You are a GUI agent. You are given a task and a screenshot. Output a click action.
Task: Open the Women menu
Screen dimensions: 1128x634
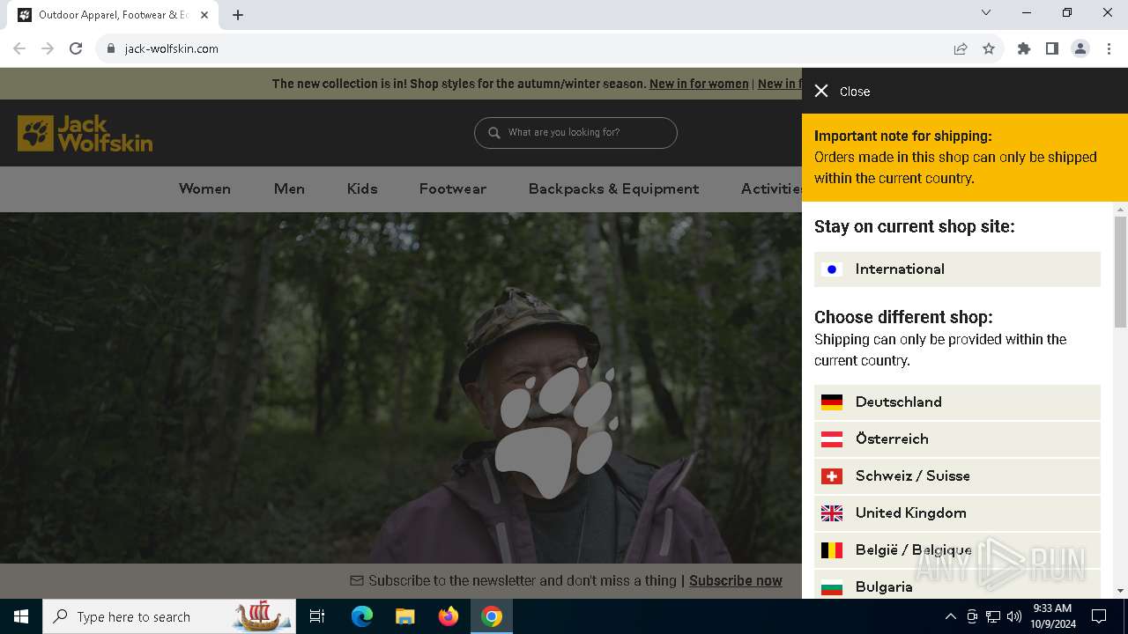(x=204, y=188)
